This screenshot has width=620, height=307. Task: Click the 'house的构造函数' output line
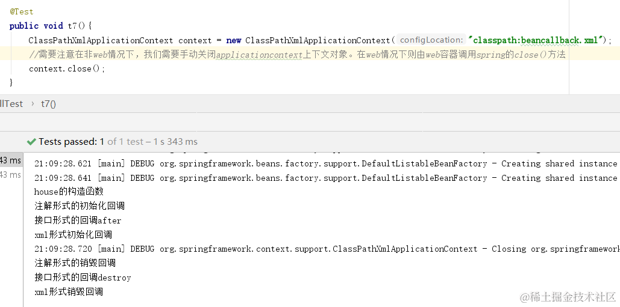pos(69,192)
